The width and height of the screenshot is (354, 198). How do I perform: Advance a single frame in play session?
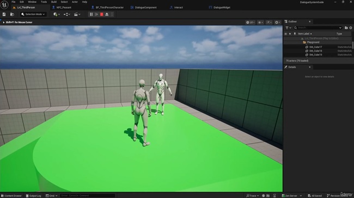(96, 15)
